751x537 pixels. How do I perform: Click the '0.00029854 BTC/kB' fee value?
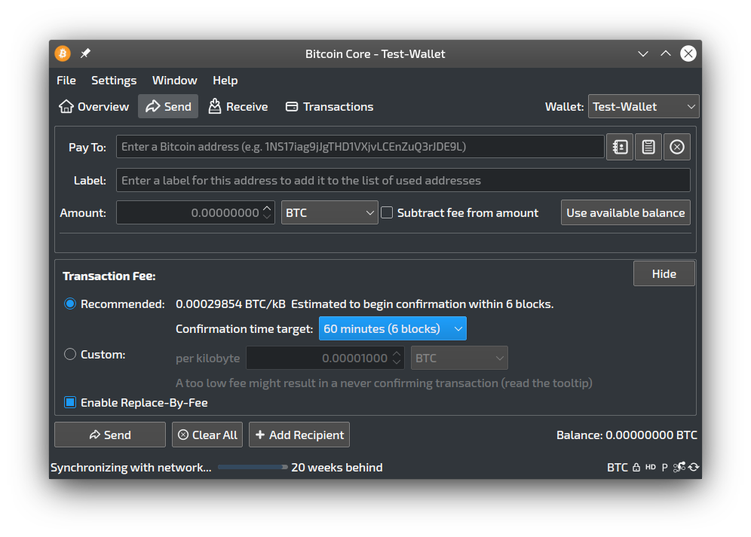point(231,304)
